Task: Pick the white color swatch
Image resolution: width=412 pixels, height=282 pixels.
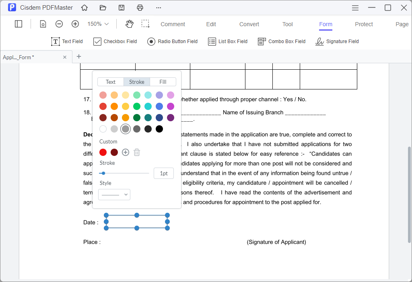Action: (x=103, y=129)
